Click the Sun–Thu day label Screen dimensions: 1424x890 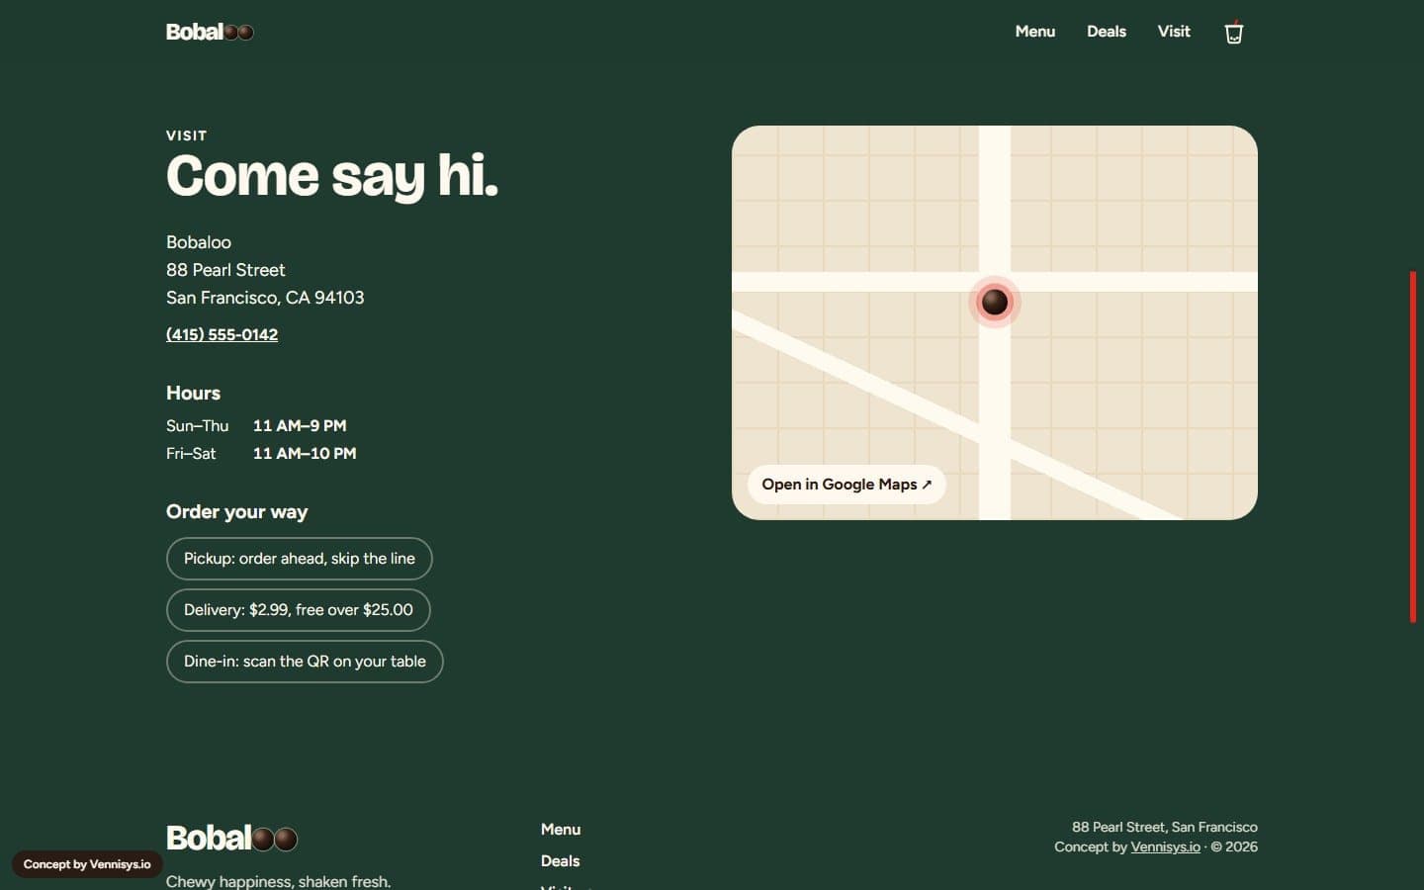point(197,426)
